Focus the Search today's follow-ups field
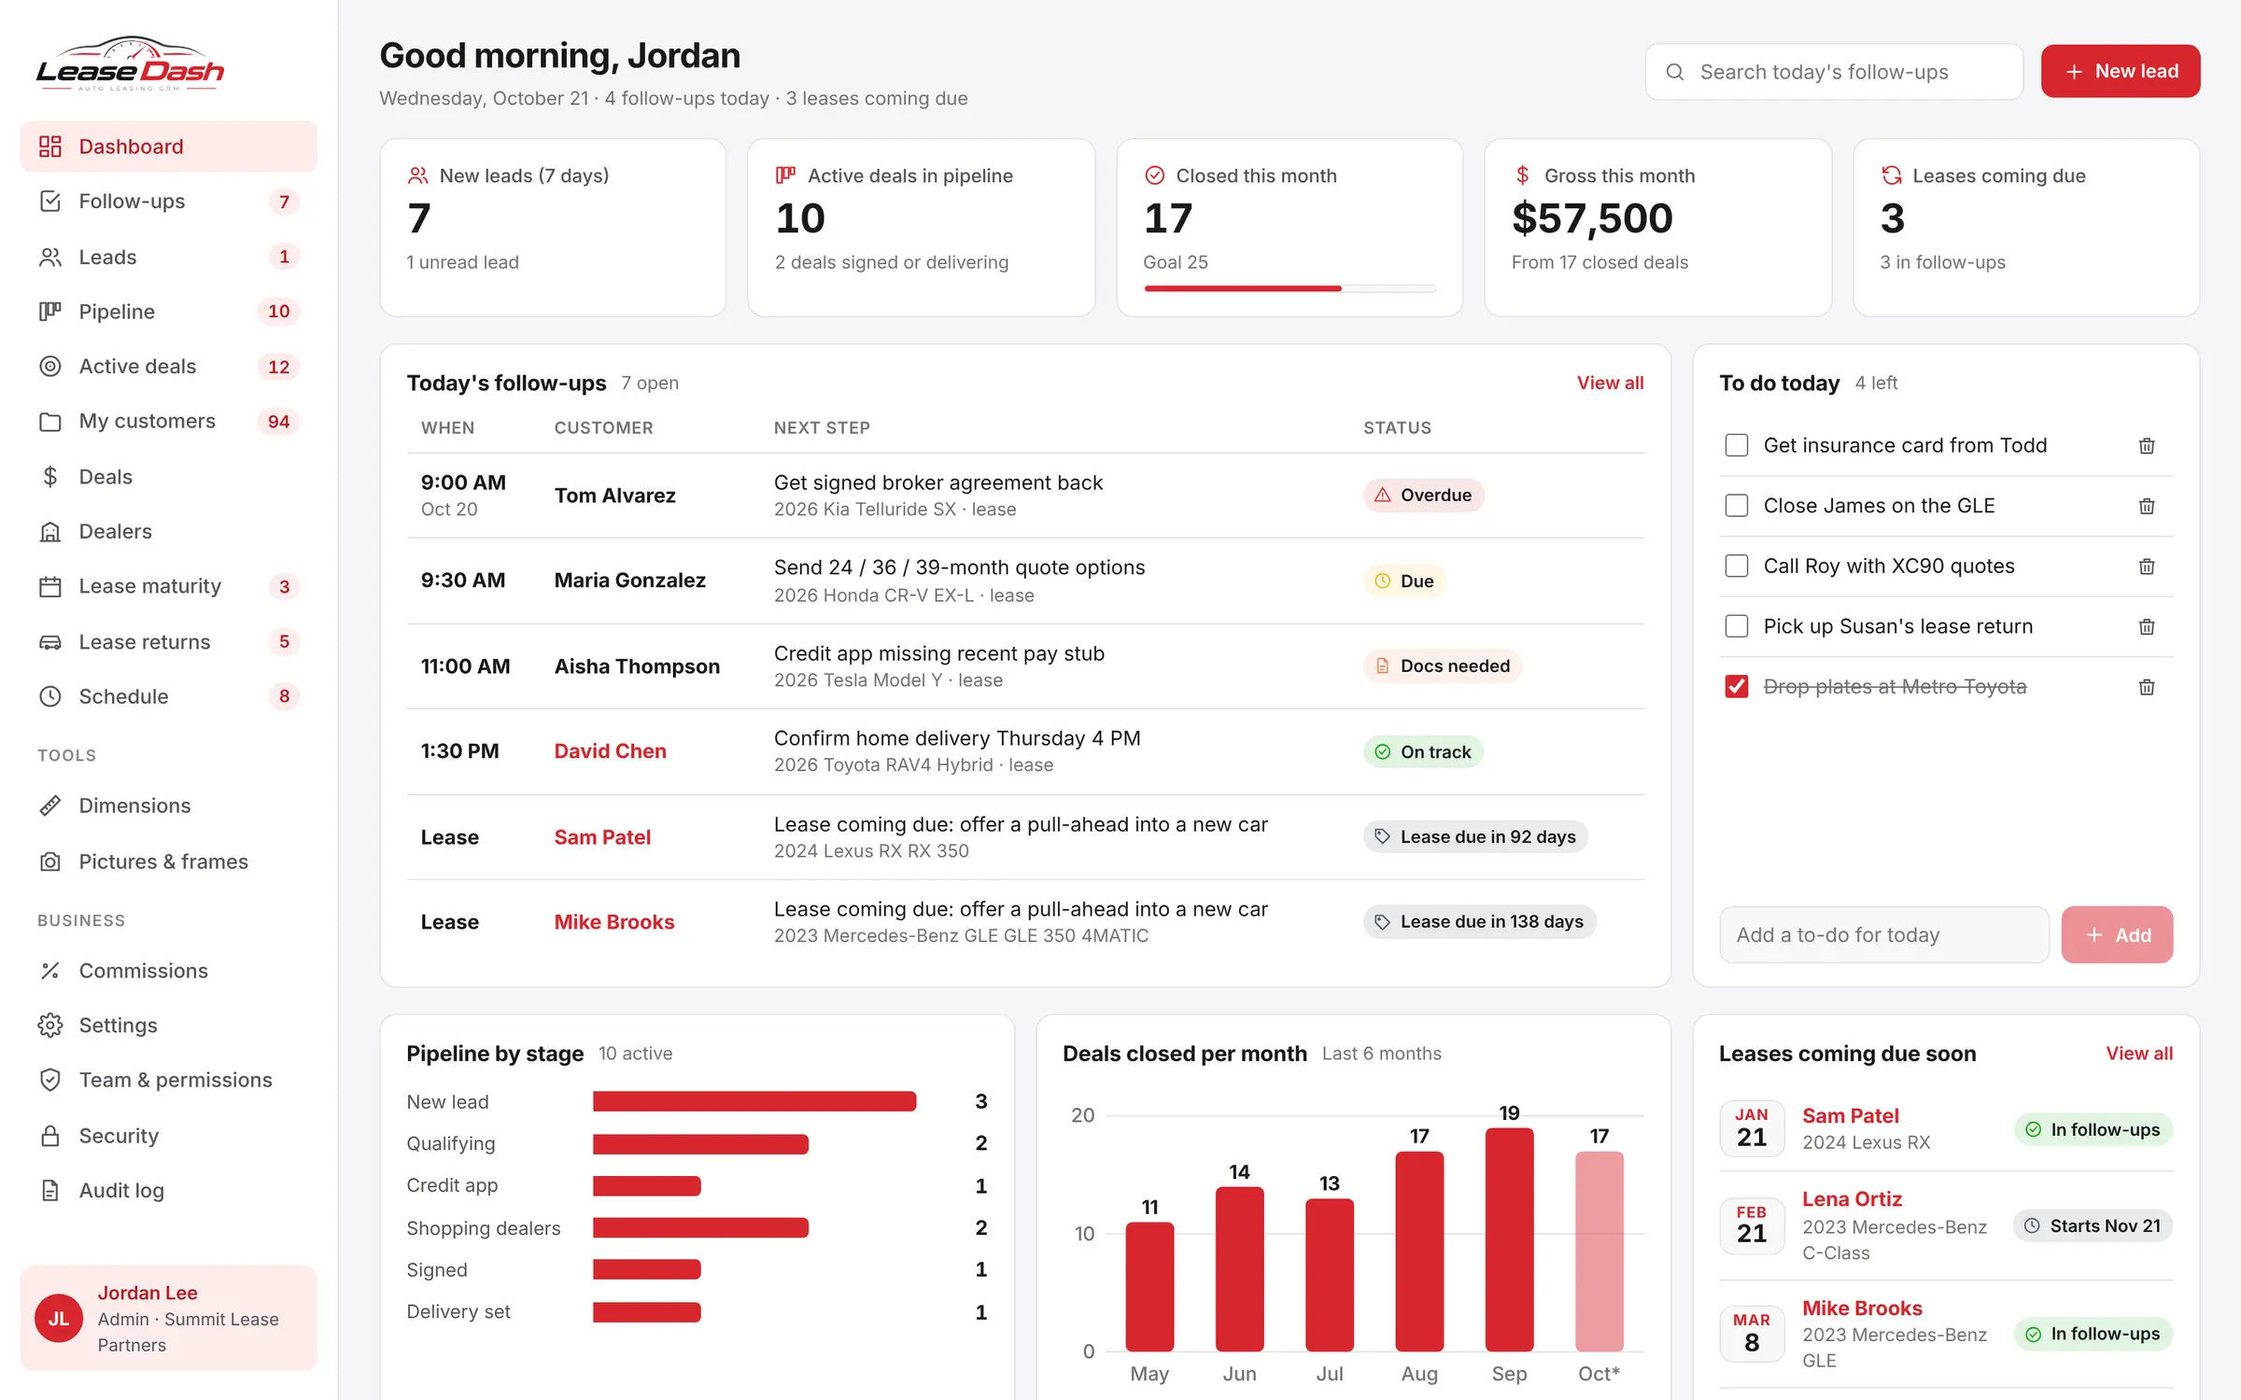 coord(1834,72)
